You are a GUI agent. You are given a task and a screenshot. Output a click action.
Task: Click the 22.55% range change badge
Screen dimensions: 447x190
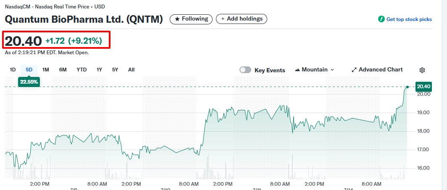(x=29, y=82)
